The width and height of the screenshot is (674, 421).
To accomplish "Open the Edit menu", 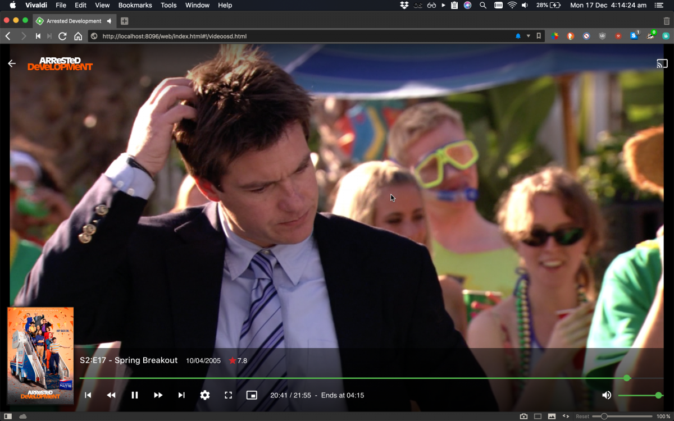I will pyautogui.click(x=81, y=5).
